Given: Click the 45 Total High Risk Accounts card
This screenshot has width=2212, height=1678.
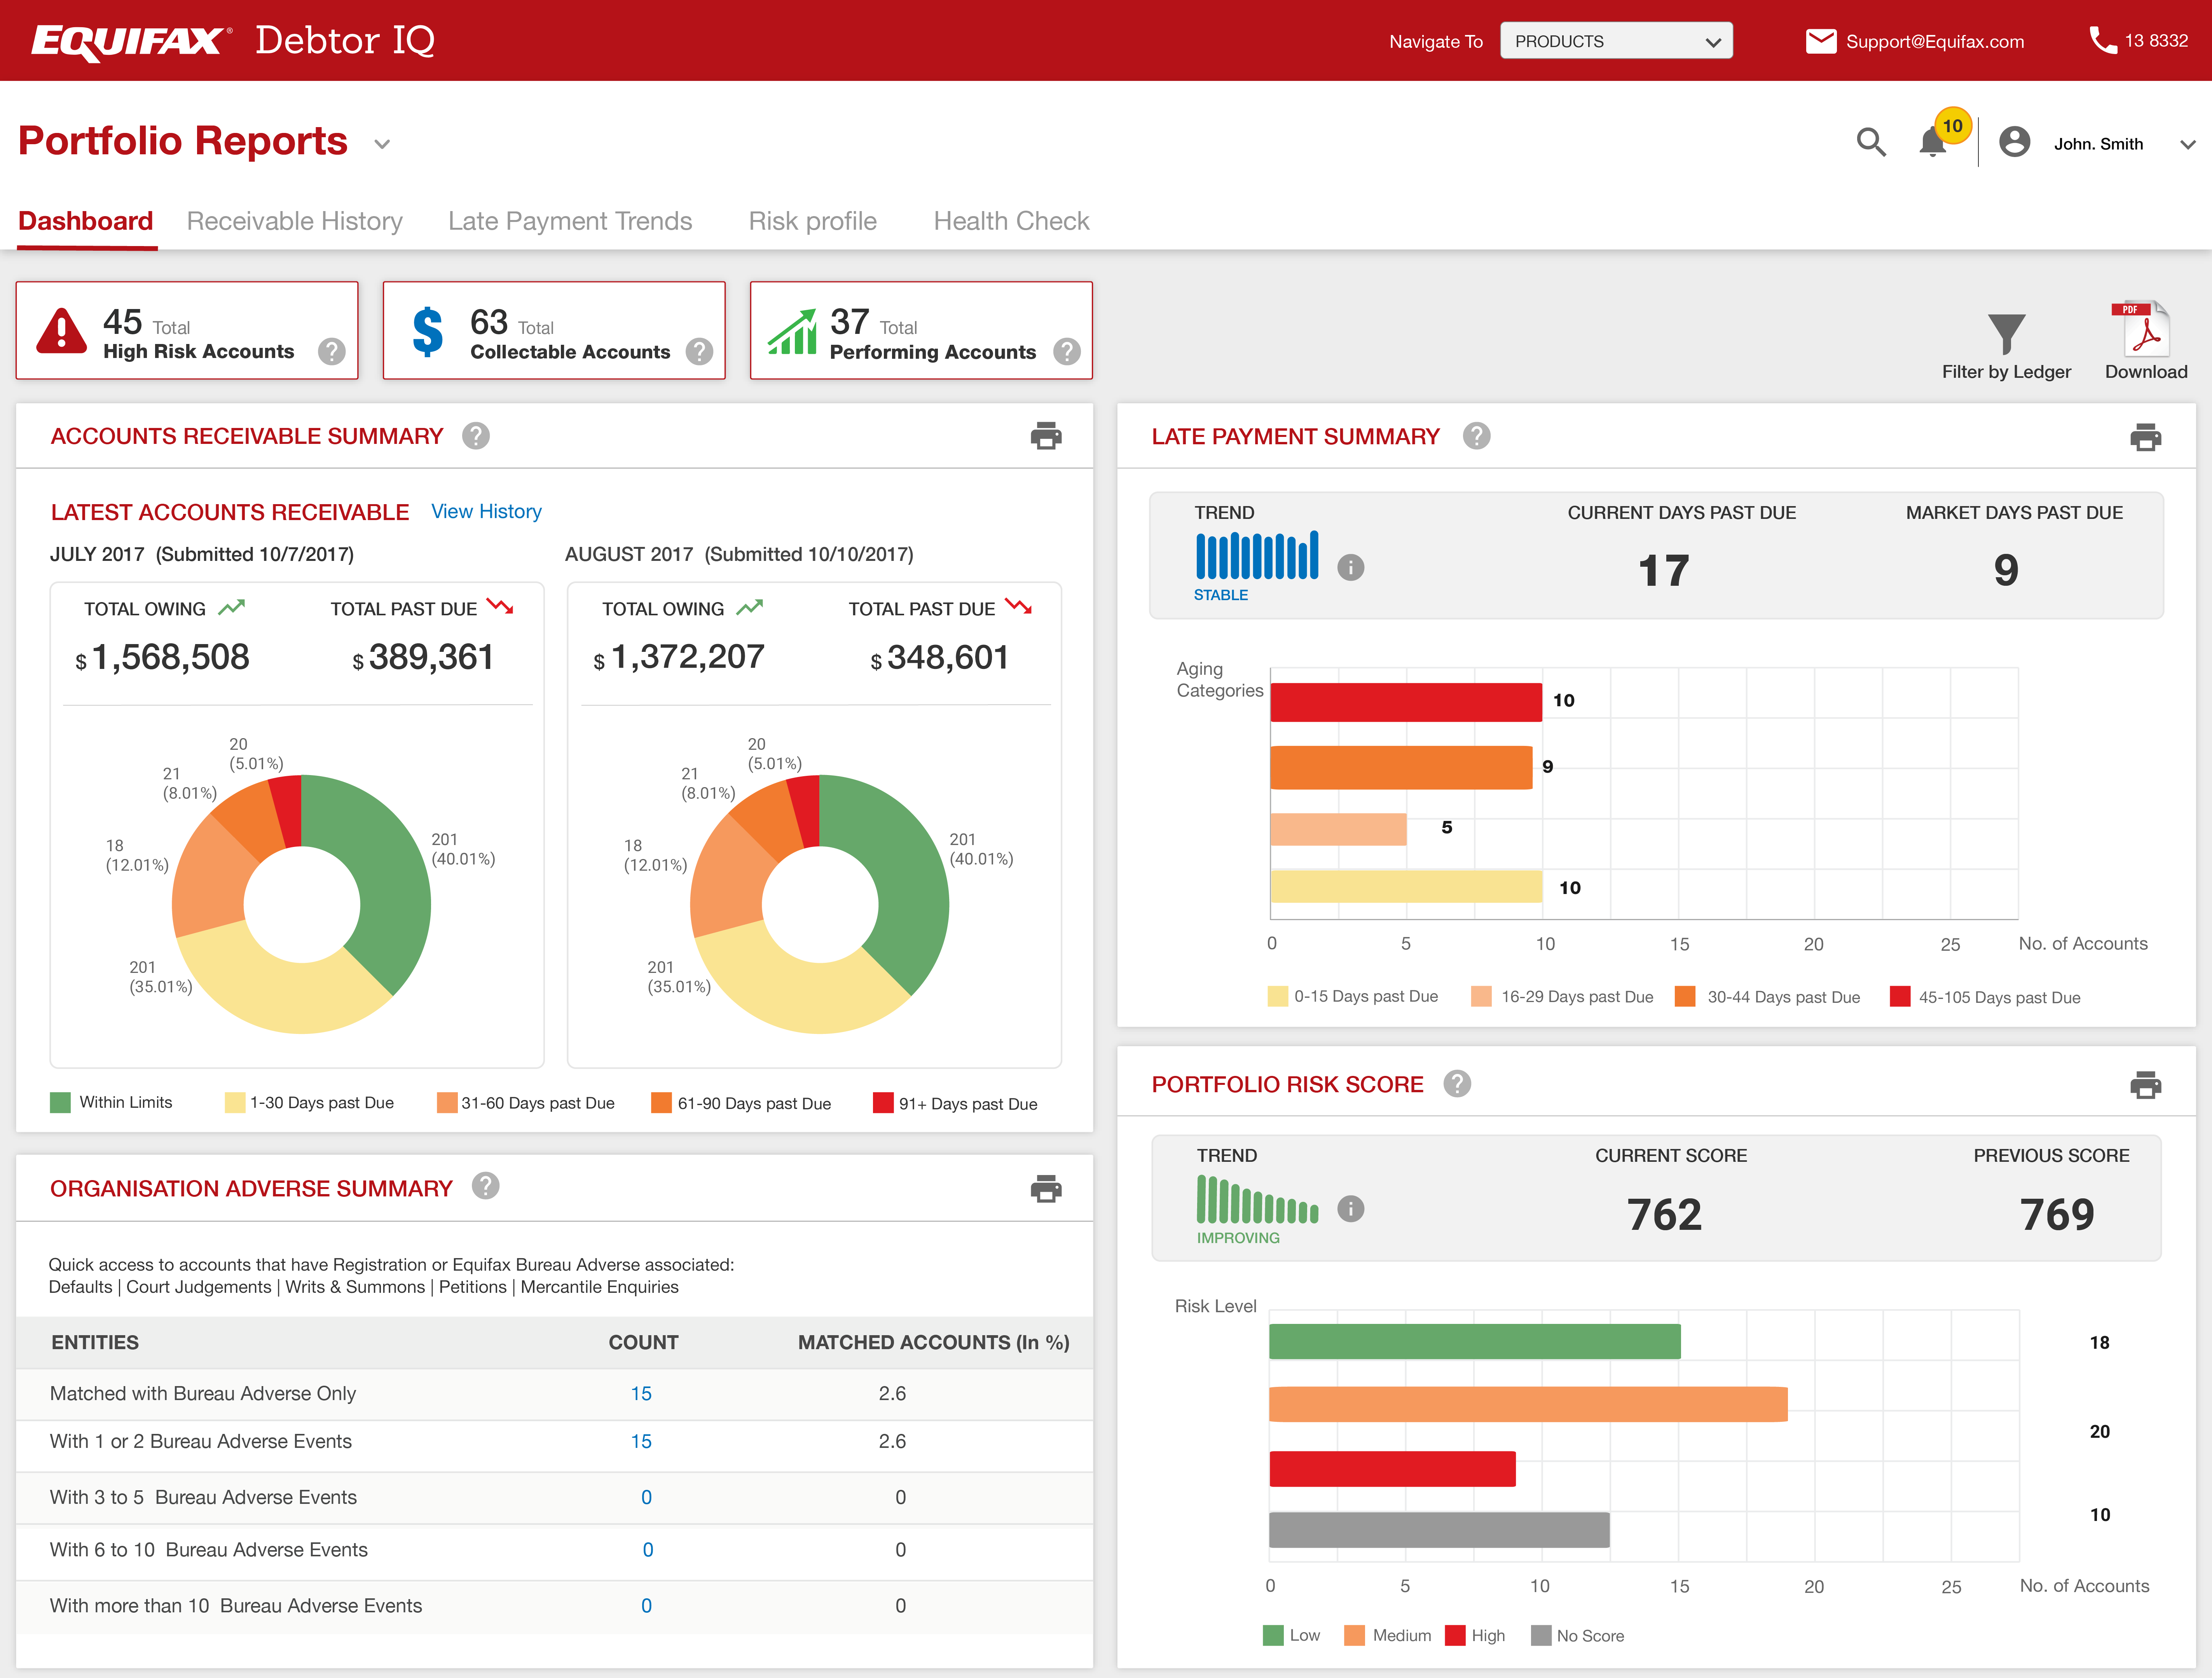Looking at the screenshot, I should tap(187, 330).
